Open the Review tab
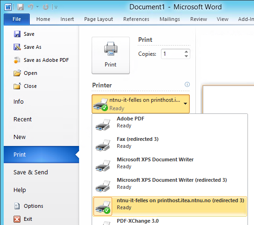Screen dimensions: 254x225 coord(199,19)
